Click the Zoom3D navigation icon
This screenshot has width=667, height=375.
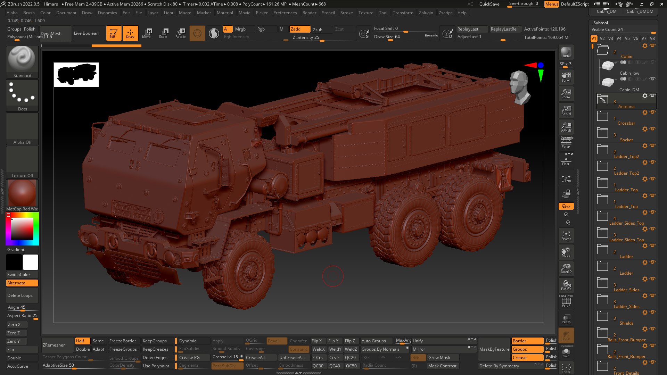click(566, 268)
